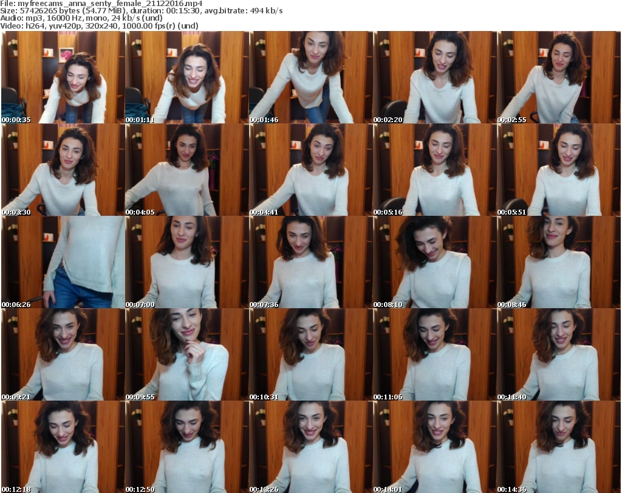The height and width of the screenshot is (493, 622).
Task: Open the 00:12:18 preview frame
Action: click(63, 447)
